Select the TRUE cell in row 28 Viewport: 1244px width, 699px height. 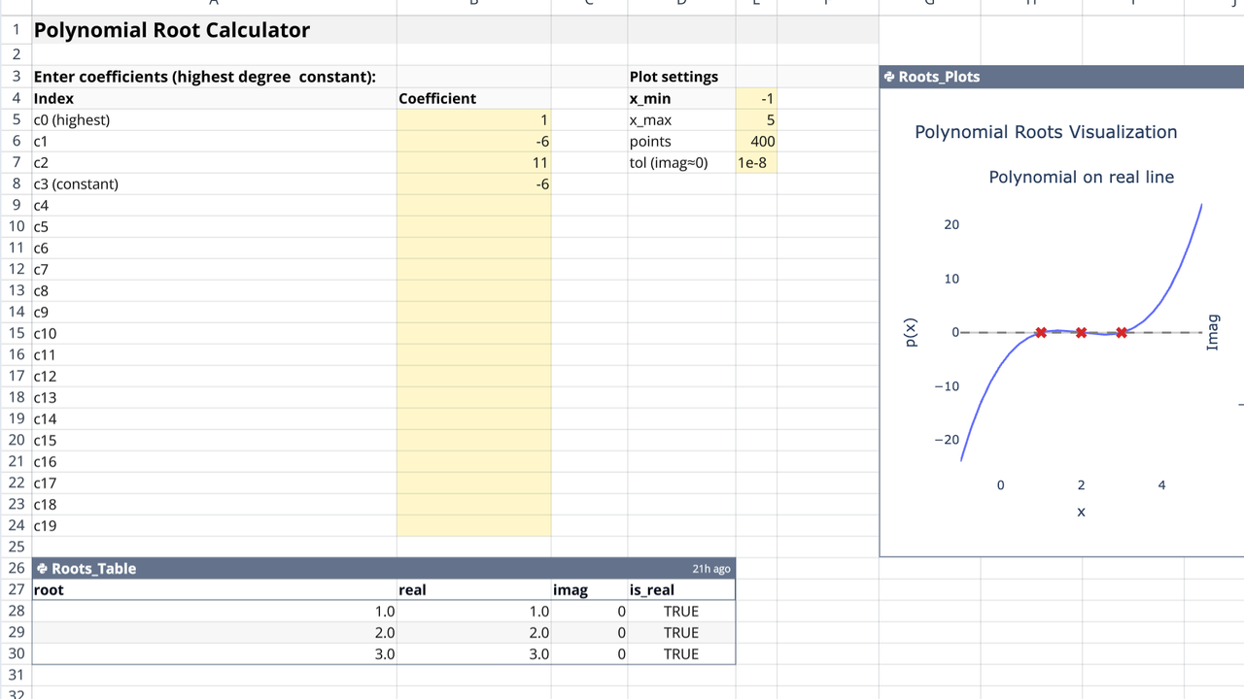pyautogui.click(x=681, y=612)
